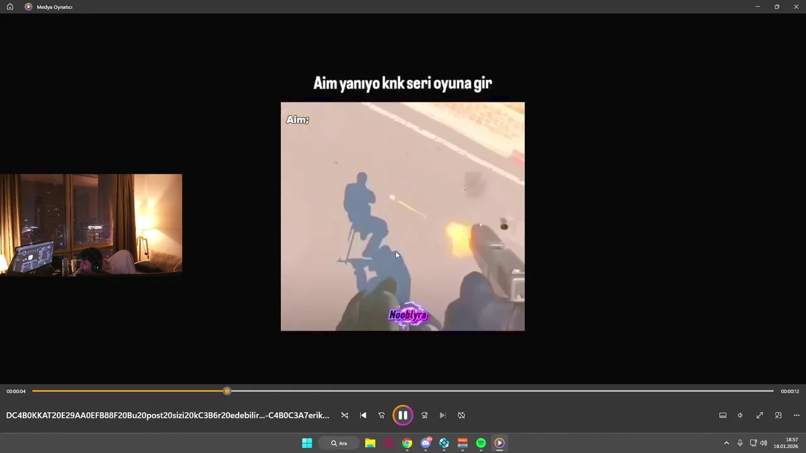Image resolution: width=806 pixels, height=453 pixels.
Task: Open Google Chrome from the taskbar
Action: click(407, 443)
